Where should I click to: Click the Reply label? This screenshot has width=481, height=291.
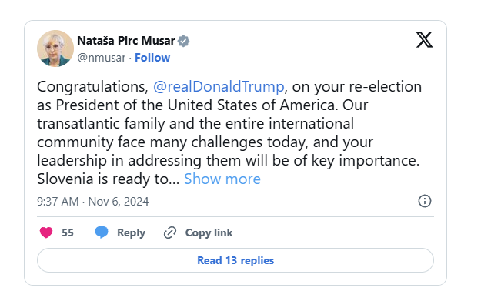coord(131,232)
